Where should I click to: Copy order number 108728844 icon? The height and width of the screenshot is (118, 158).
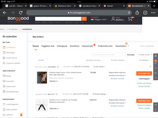58,67
